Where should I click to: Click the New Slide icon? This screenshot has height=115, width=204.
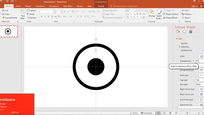pos(23,12)
